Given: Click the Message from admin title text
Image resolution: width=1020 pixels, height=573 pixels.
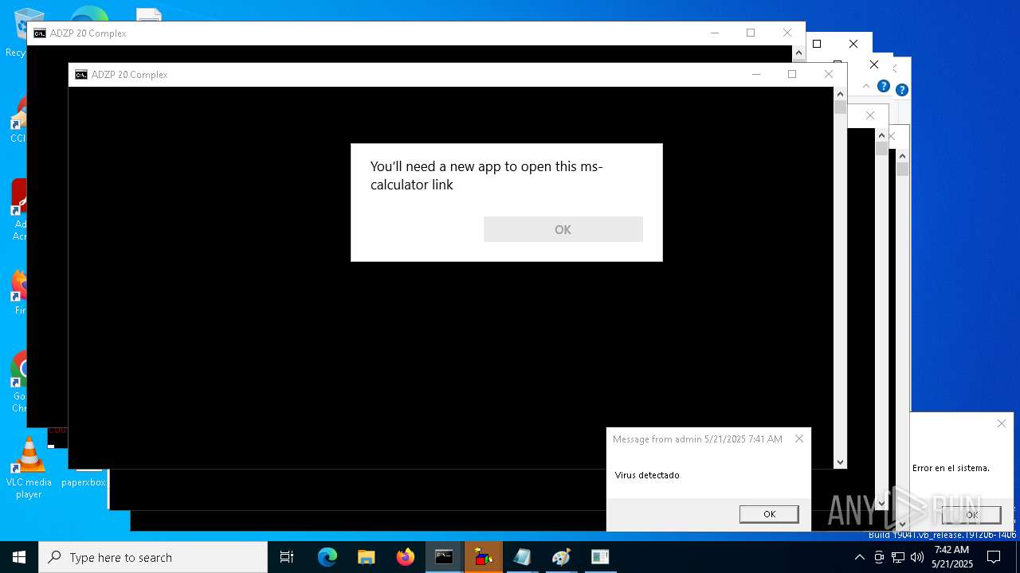Looking at the screenshot, I should click(697, 439).
